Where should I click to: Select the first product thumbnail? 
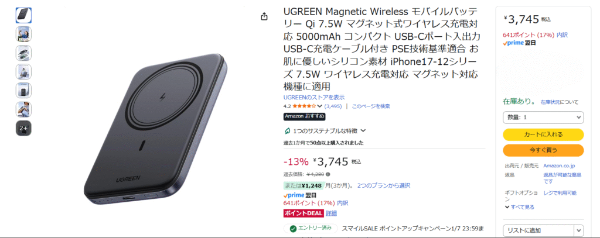pos(23,15)
